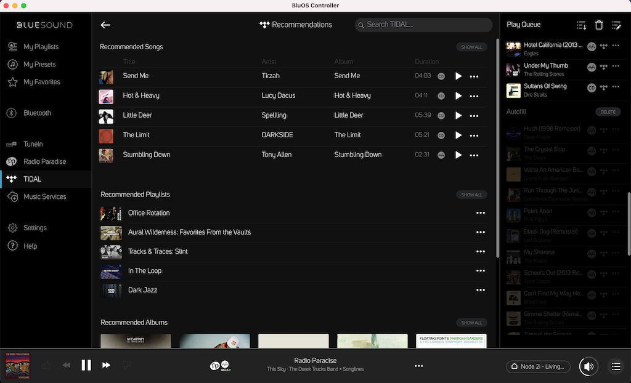Toggle the play queue panel list icon
Image resolution: width=631 pixels, height=383 pixels.
tap(616, 366)
